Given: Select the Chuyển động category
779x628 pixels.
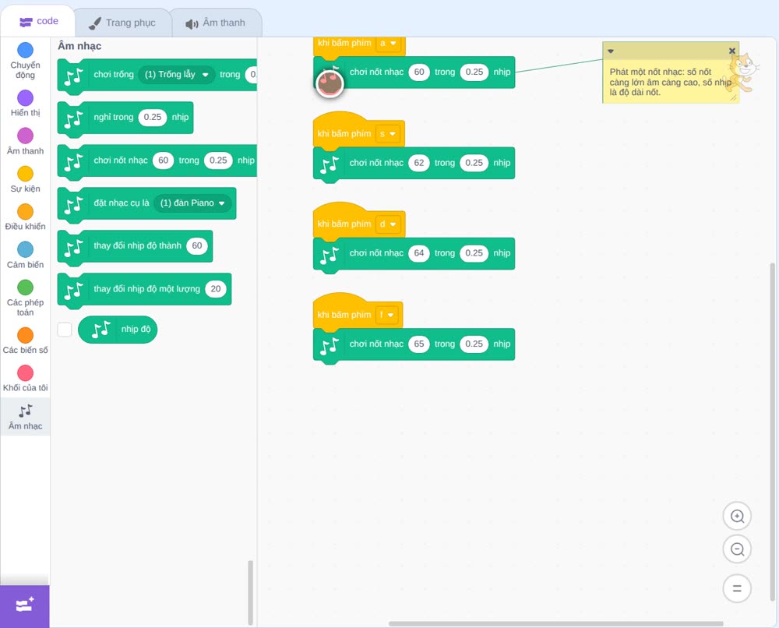Looking at the screenshot, I should point(25,61).
